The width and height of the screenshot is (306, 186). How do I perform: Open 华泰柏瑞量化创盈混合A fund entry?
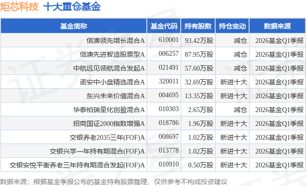109,110
